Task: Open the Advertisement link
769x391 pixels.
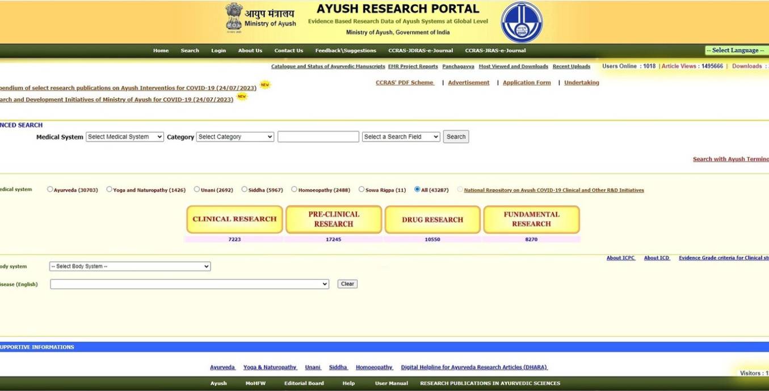Action: [x=469, y=83]
